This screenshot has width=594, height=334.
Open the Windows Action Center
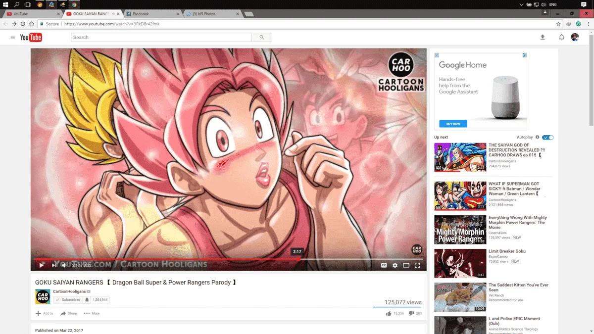click(x=584, y=4)
